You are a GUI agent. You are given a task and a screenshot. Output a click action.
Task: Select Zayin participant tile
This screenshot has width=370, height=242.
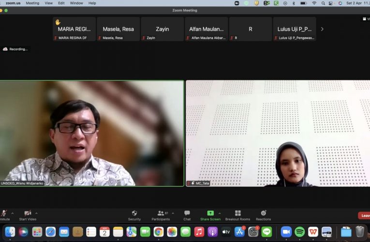click(163, 29)
